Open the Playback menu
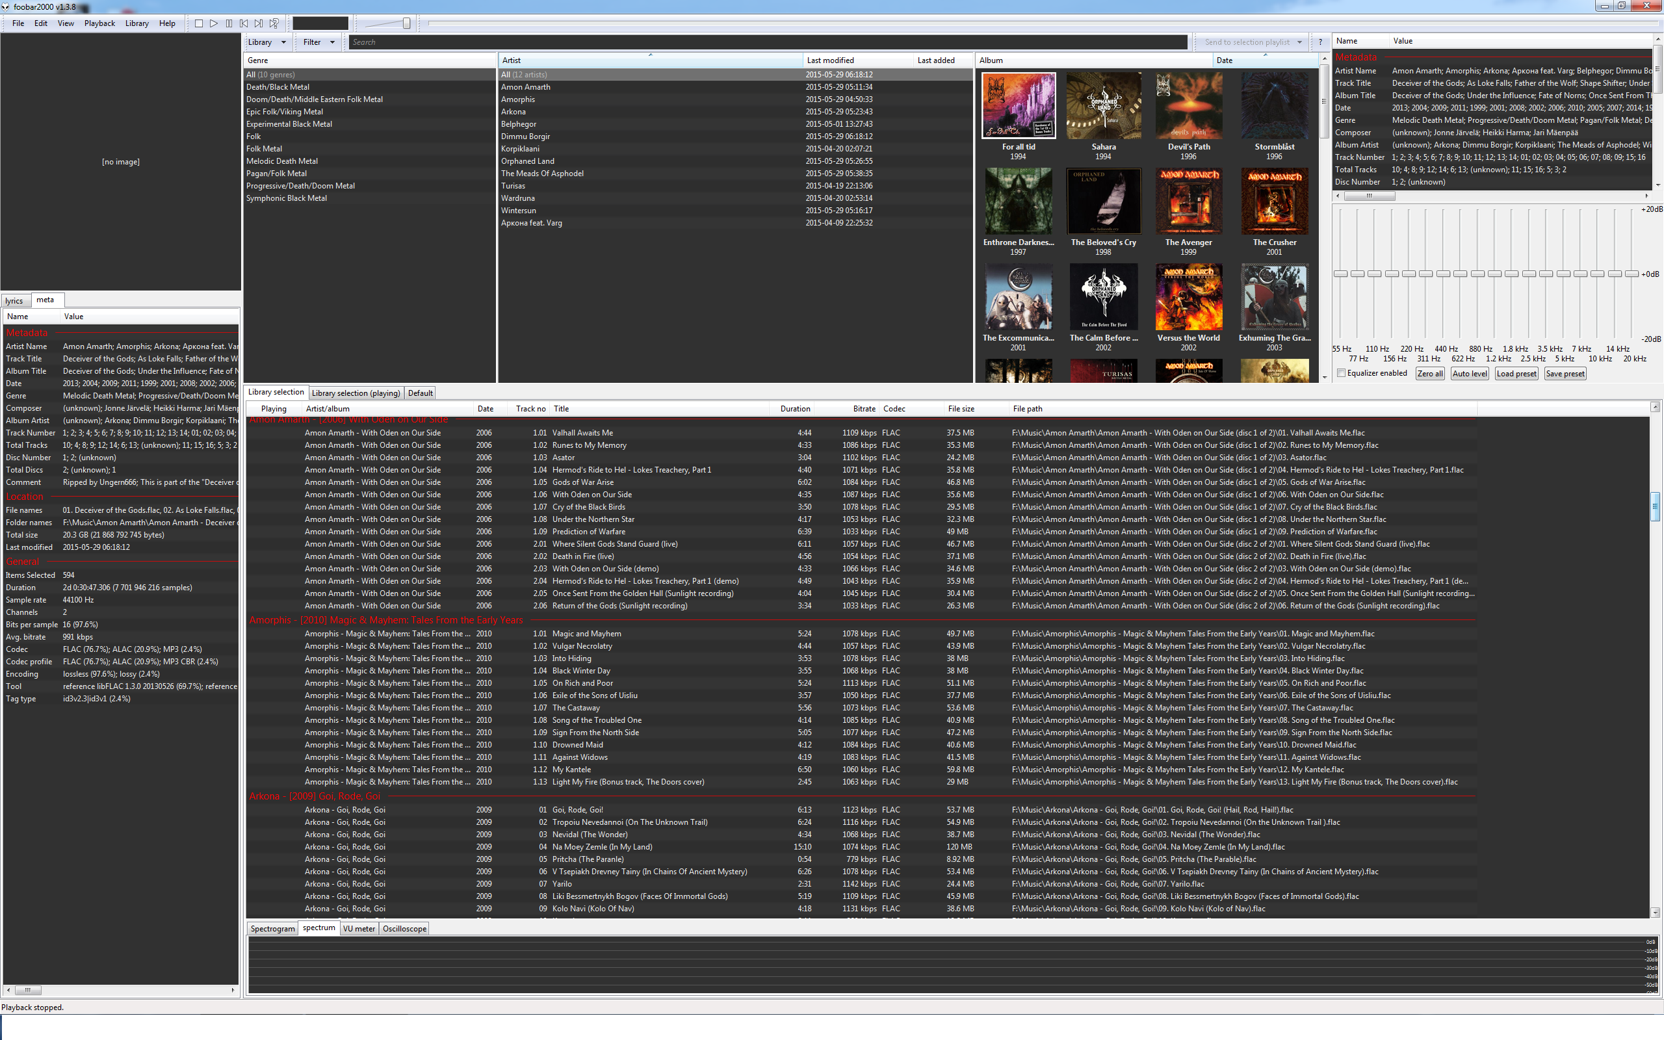The width and height of the screenshot is (1664, 1040). (99, 23)
